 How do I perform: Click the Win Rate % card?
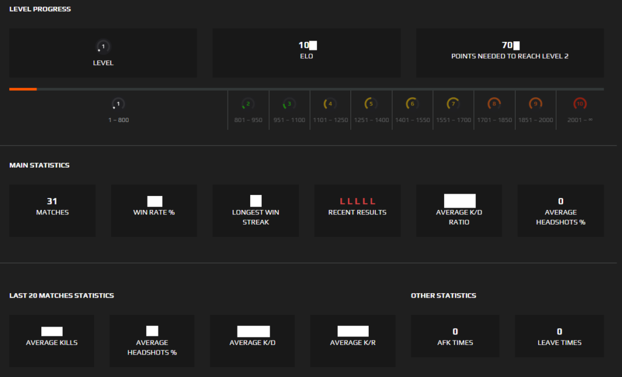(x=154, y=210)
